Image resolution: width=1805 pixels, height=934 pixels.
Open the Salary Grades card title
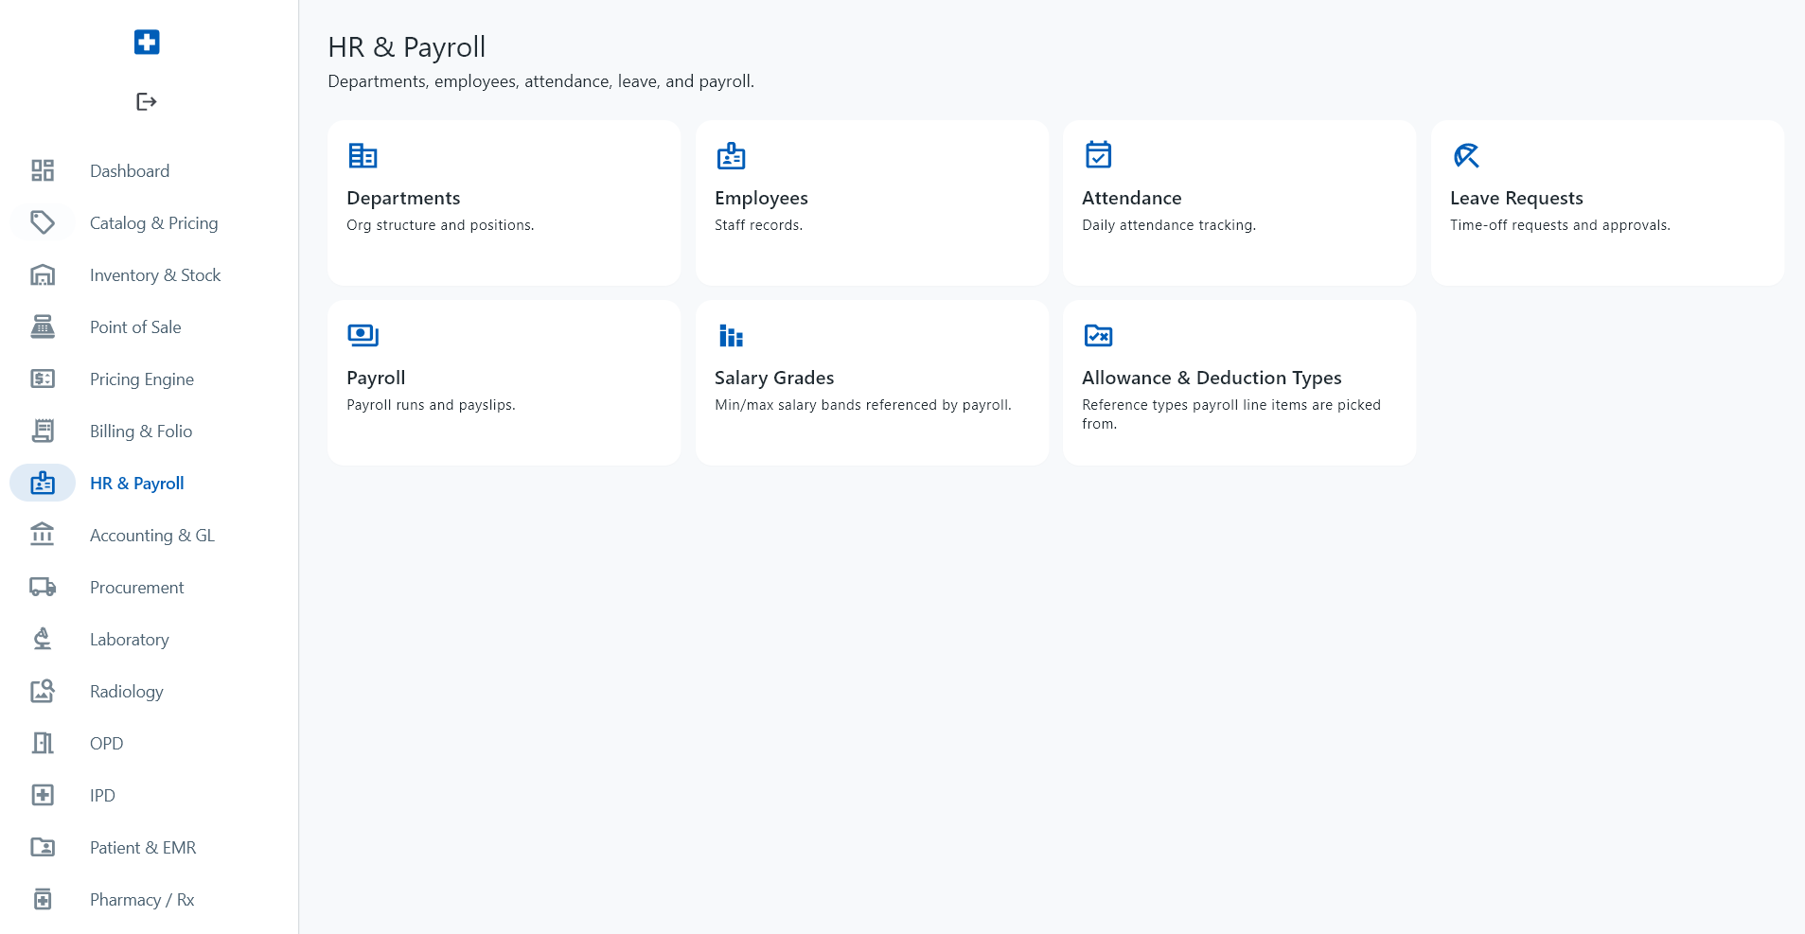[774, 378]
